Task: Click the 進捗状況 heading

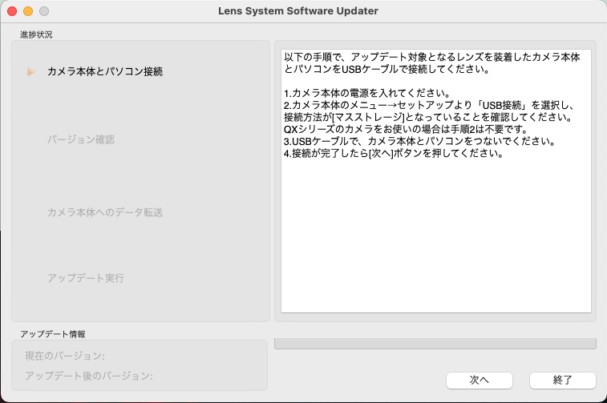Action: (36, 34)
